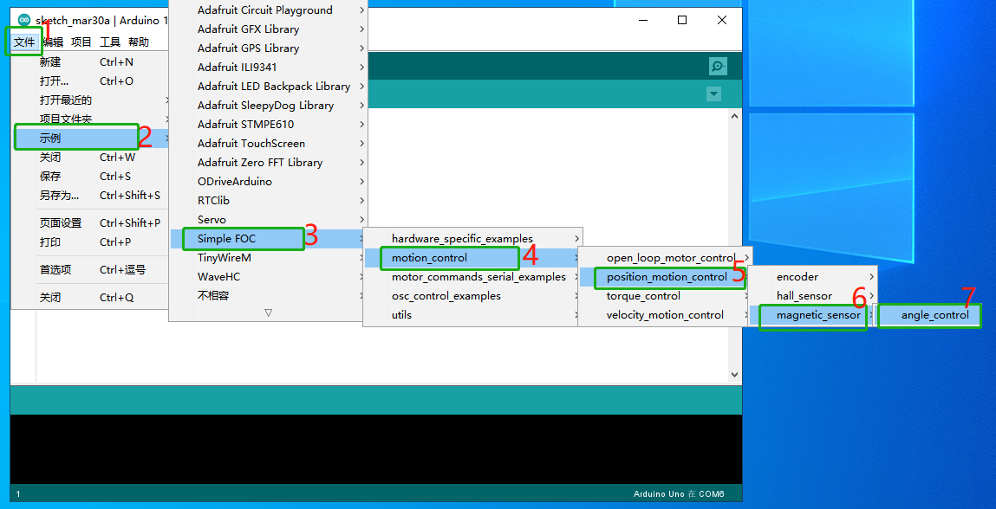The width and height of the screenshot is (996, 509).
Task: Open 首选项 preferences entry
Action: (89, 270)
